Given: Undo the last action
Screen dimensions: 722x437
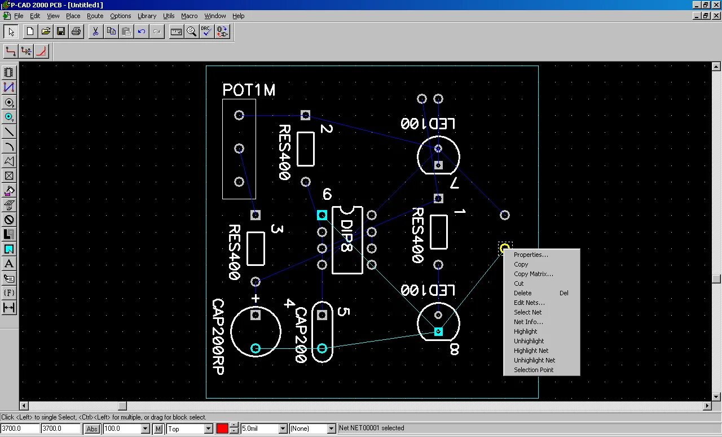Looking at the screenshot, I should pyautogui.click(x=142, y=32).
